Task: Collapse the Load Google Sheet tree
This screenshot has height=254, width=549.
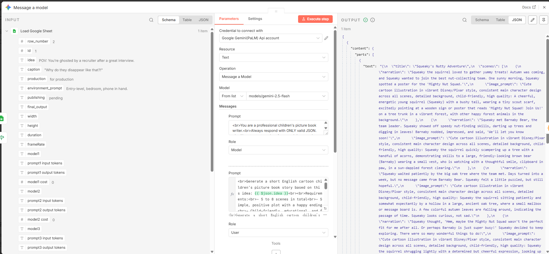Action: [7, 31]
